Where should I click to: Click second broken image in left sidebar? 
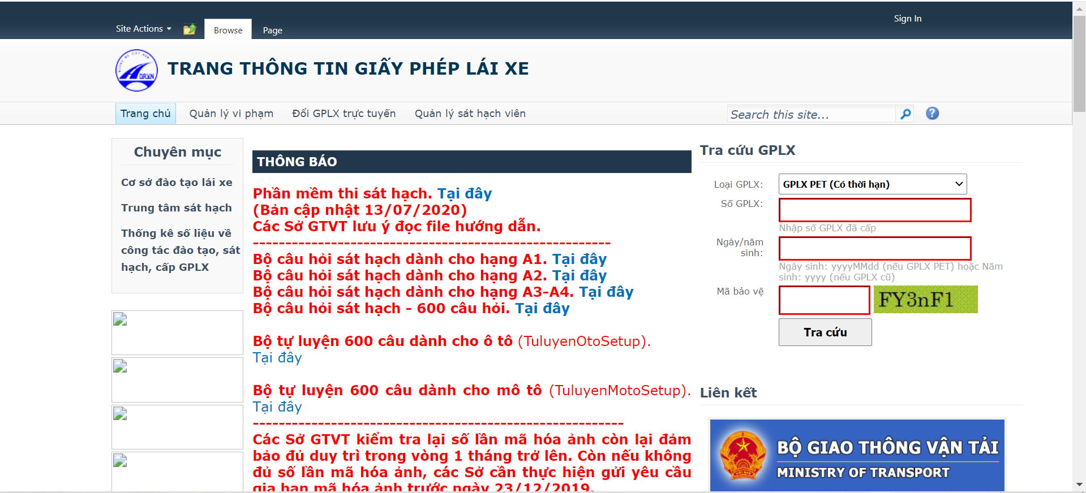177,380
